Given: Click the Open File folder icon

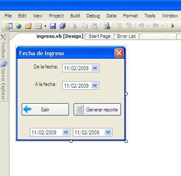Looking at the screenshot, I should point(29,26).
